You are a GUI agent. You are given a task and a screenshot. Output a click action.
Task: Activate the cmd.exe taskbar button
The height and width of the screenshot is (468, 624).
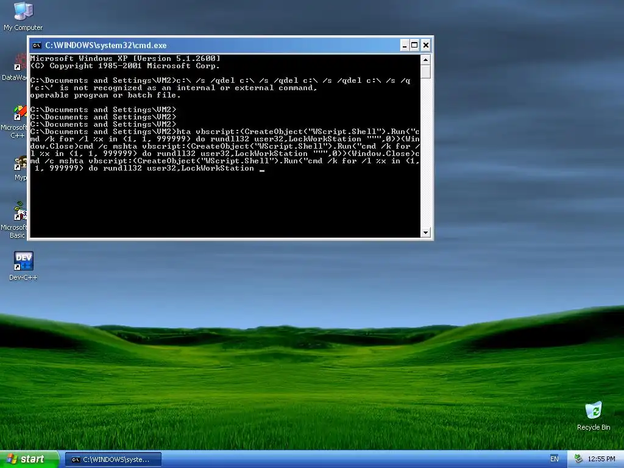(x=113, y=459)
